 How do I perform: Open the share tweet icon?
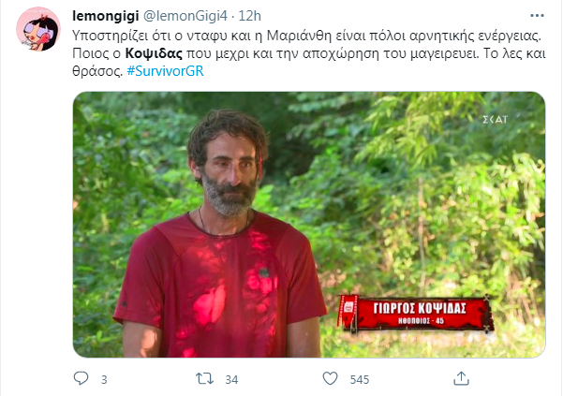tap(462, 378)
